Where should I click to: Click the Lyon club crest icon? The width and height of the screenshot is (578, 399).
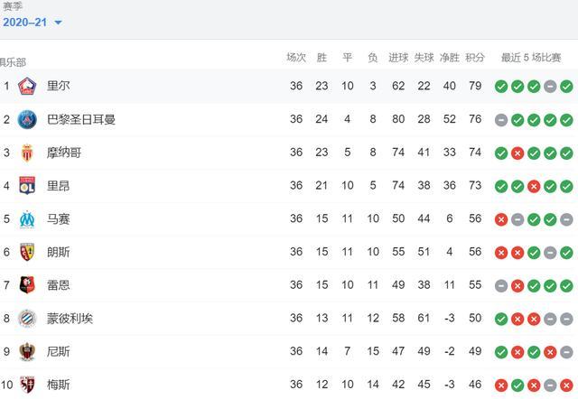[27, 185]
